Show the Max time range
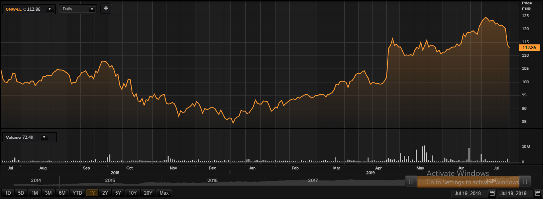543x199 pixels. (164, 193)
